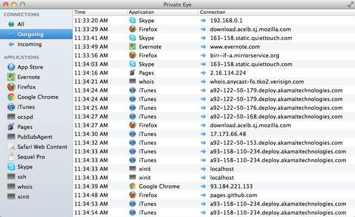Click the Evernote elephant icon in sidebar
355x217 pixels.
coord(11,77)
